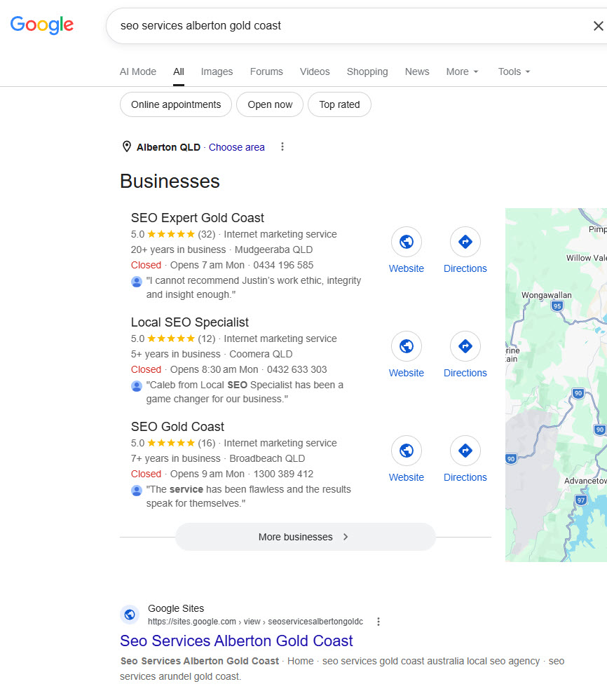The height and width of the screenshot is (691, 607).
Task: Click the Website text link for SEO Gold Coast
Action: tap(407, 477)
